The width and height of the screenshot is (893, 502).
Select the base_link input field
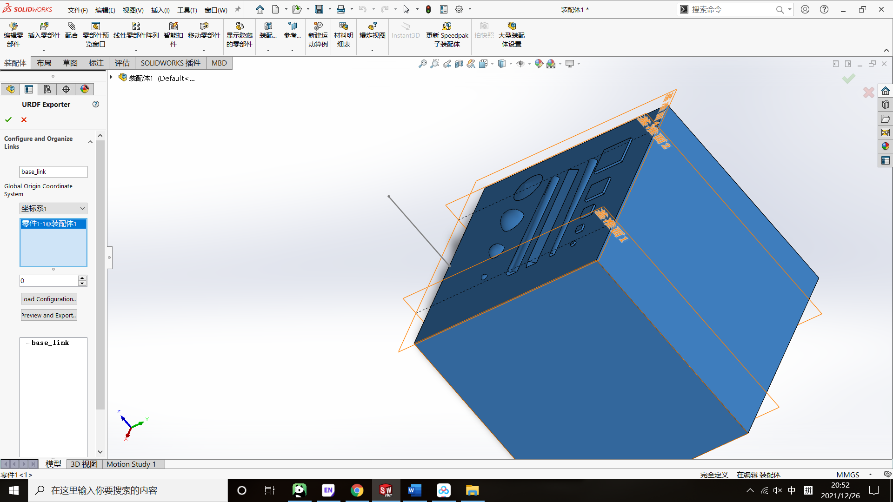click(x=53, y=171)
